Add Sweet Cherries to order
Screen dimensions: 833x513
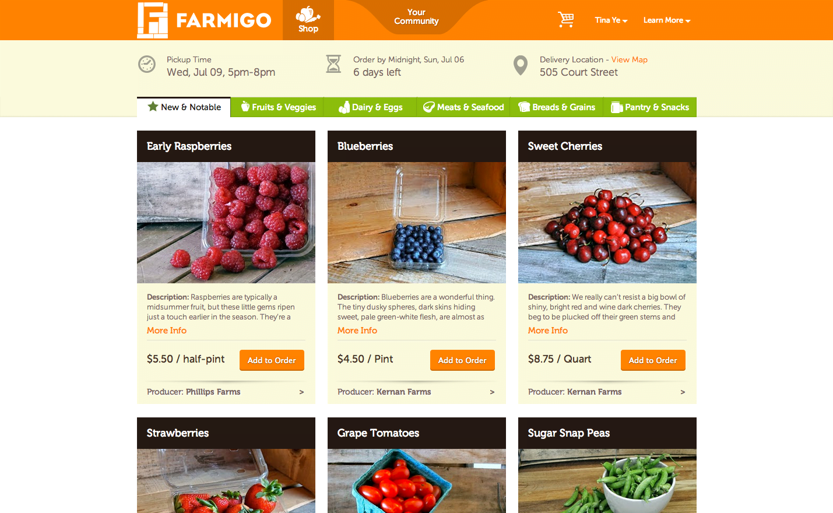tap(653, 360)
